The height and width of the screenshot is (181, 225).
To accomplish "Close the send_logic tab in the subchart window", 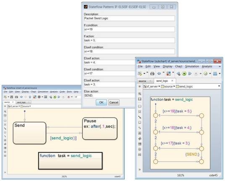I will [172, 81].
